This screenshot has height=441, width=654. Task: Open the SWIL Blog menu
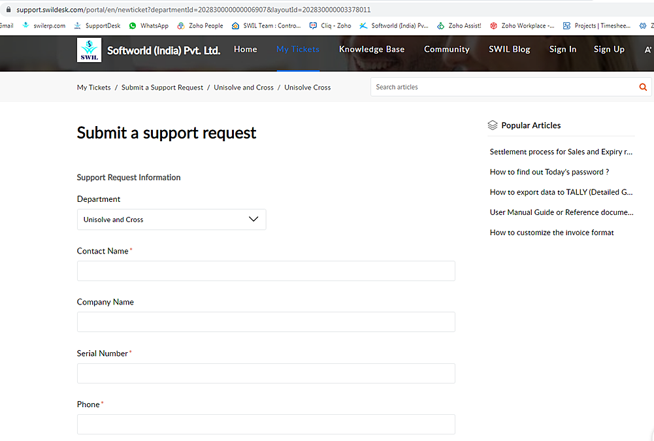[509, 49]
